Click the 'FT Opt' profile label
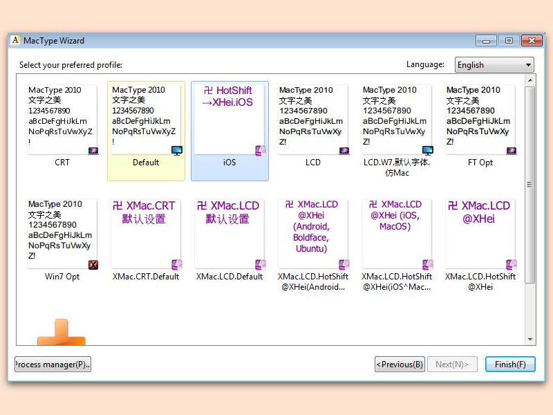 (480, 163)
